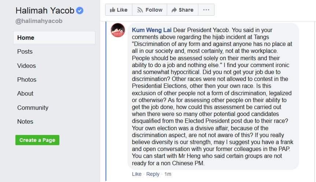
Task: View the Photos section
Action: pos(27,80)
